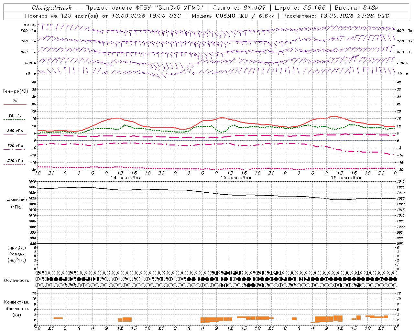
Task: Click the Chelyabinsk station title
Action: tap(52, 8)
